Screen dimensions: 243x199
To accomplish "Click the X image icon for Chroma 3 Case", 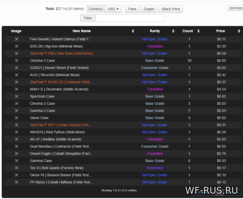I will coord(17,61).
